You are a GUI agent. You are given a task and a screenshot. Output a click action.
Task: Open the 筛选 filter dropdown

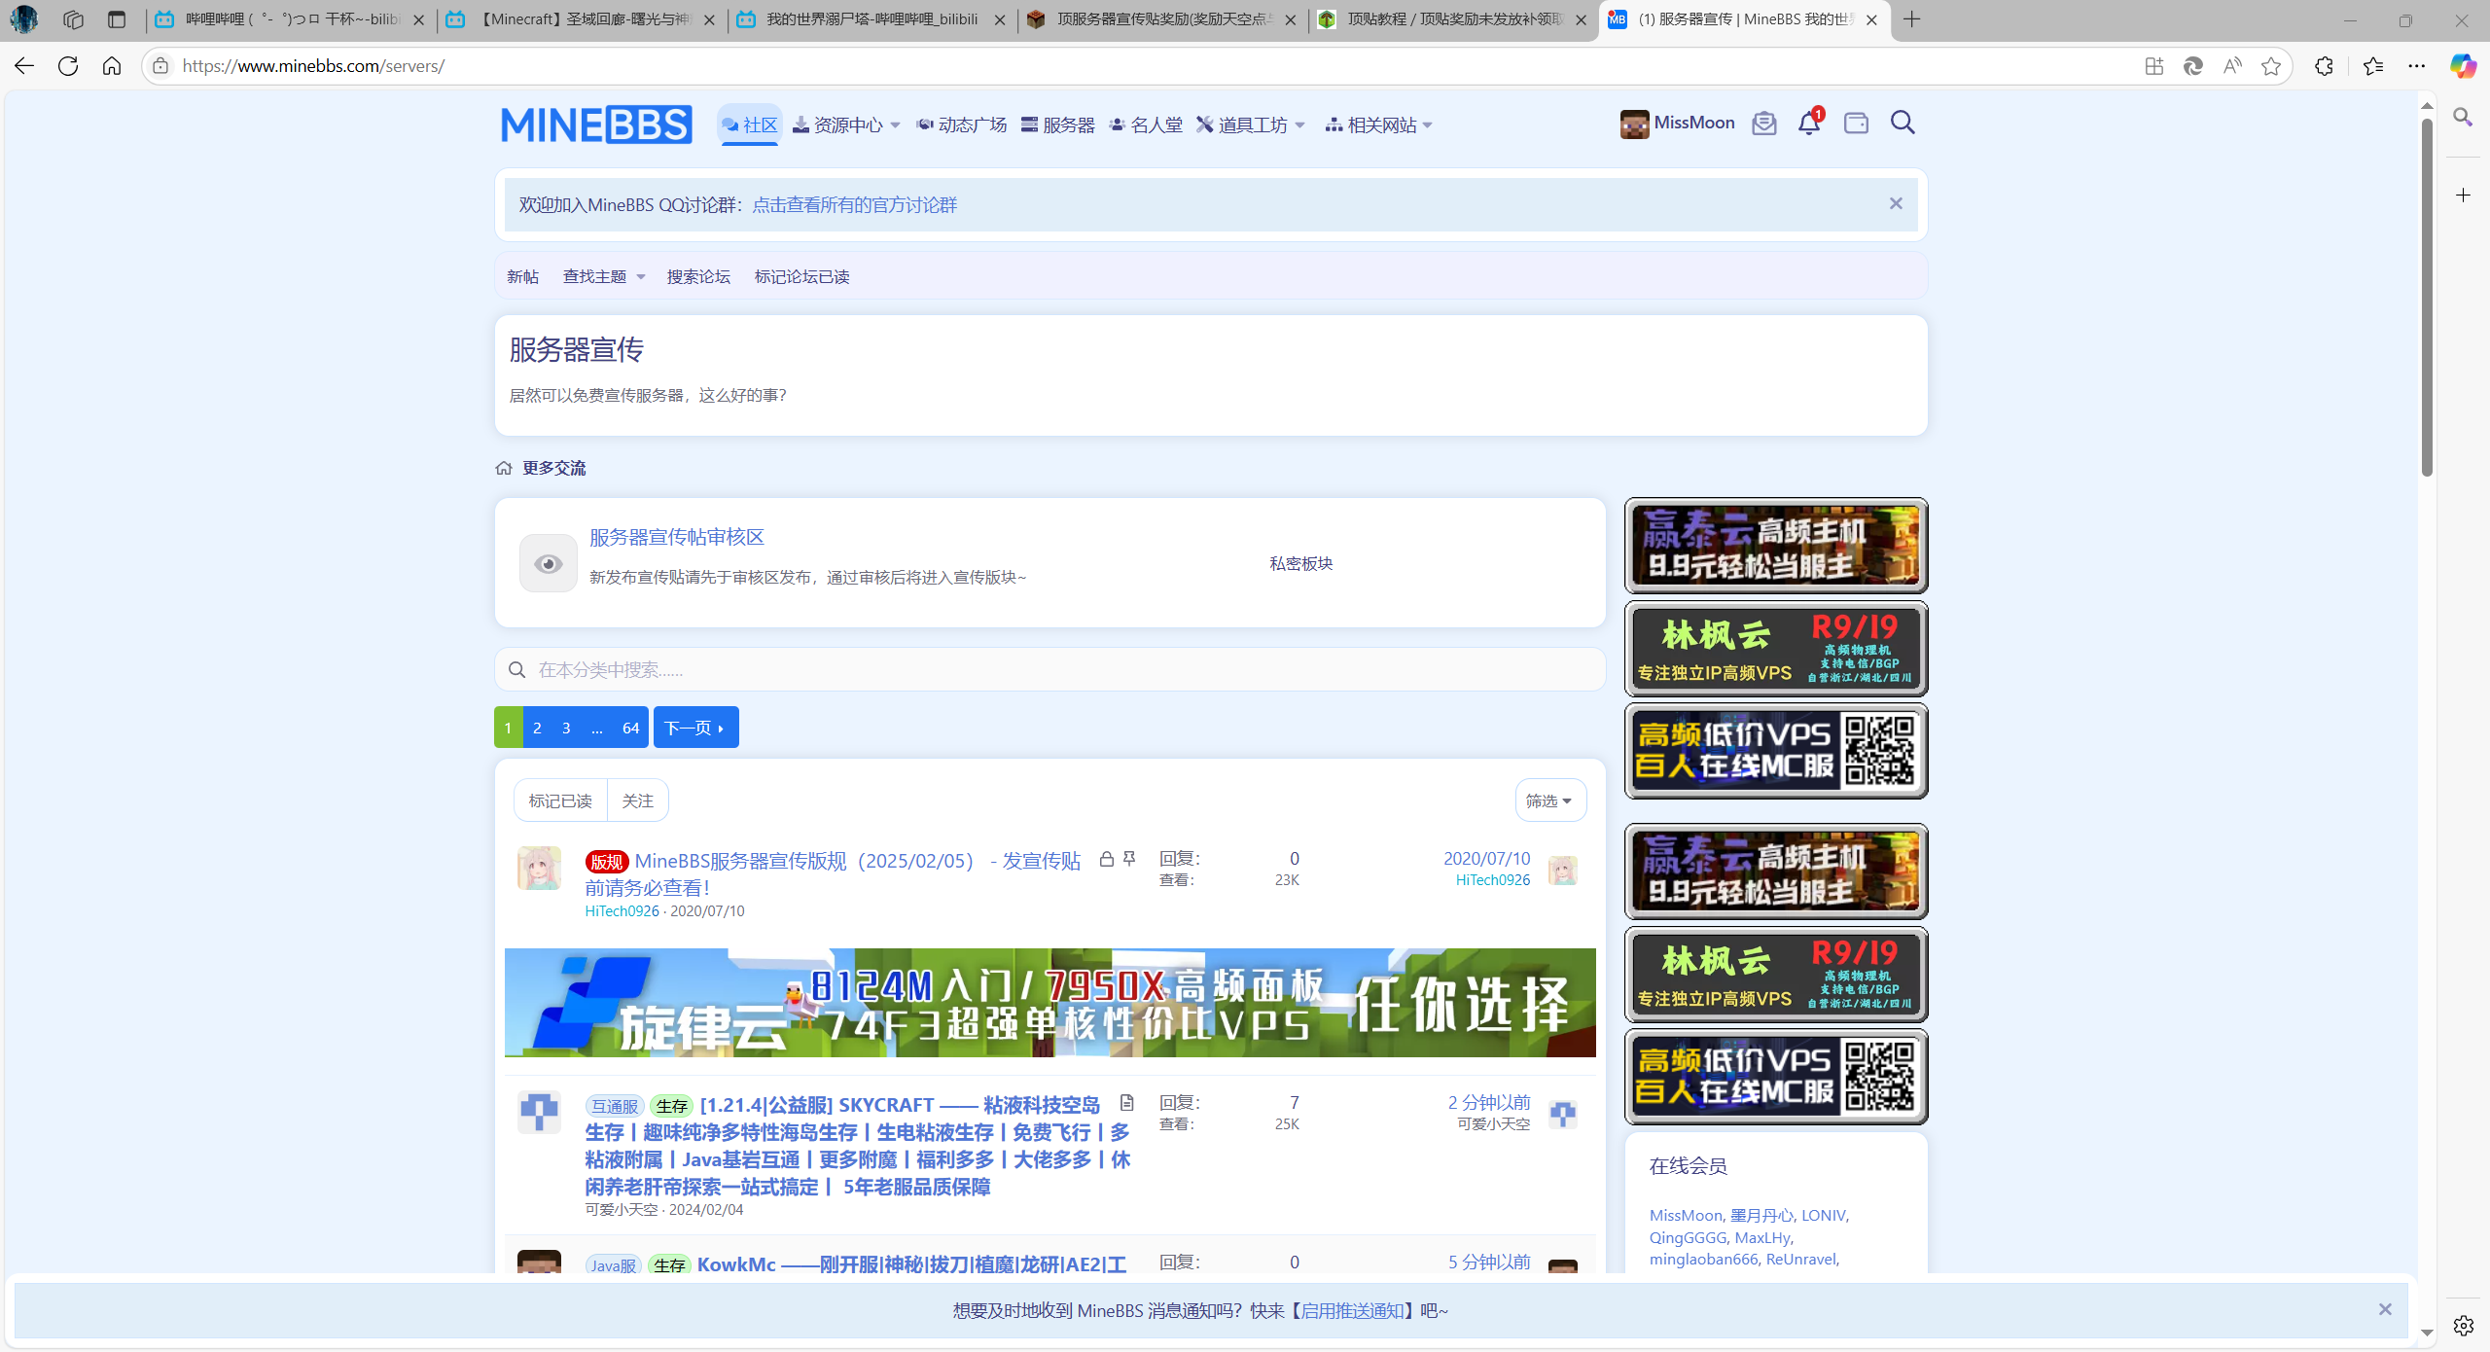point(1550,801)
